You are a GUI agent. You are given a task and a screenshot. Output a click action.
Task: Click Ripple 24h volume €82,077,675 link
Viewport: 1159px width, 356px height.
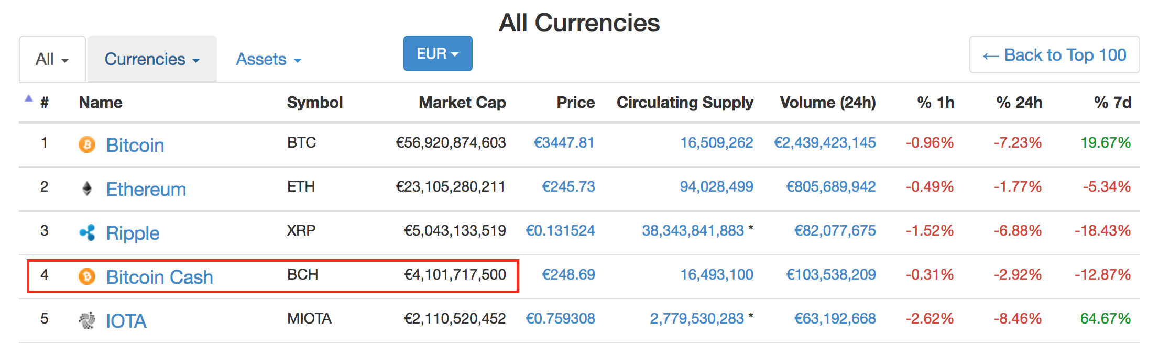click(x=835, y=230)
